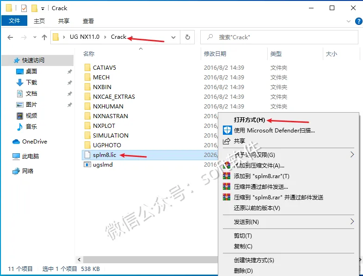The width and height of the screenshot is (363, 276).
Task: Click the search "Crack" input box
Action: [x=279, y=37]
